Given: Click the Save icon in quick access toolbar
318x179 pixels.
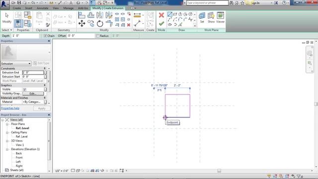Looking at the screenshot, I should click(x=19, y=2).
